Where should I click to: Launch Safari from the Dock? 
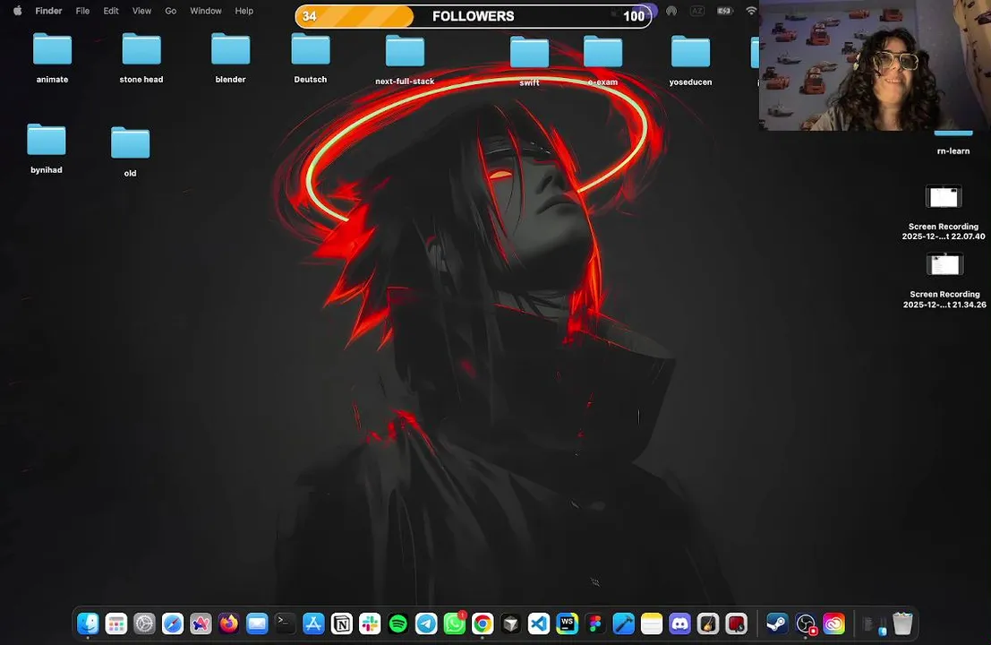[173, 624]
